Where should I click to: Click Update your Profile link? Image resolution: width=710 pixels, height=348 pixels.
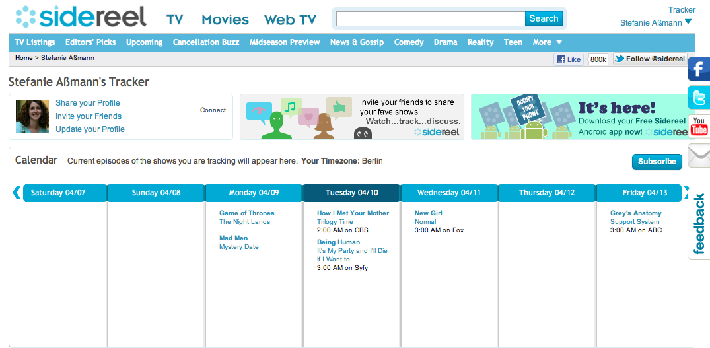point(90,129)
